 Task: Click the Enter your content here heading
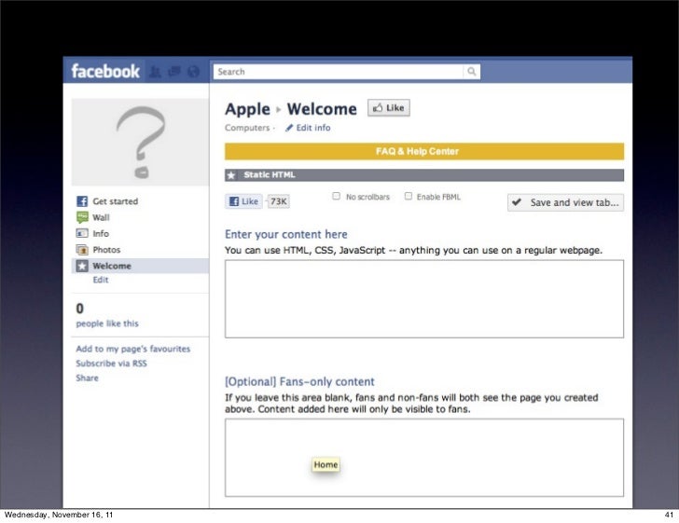click(286, 234)
